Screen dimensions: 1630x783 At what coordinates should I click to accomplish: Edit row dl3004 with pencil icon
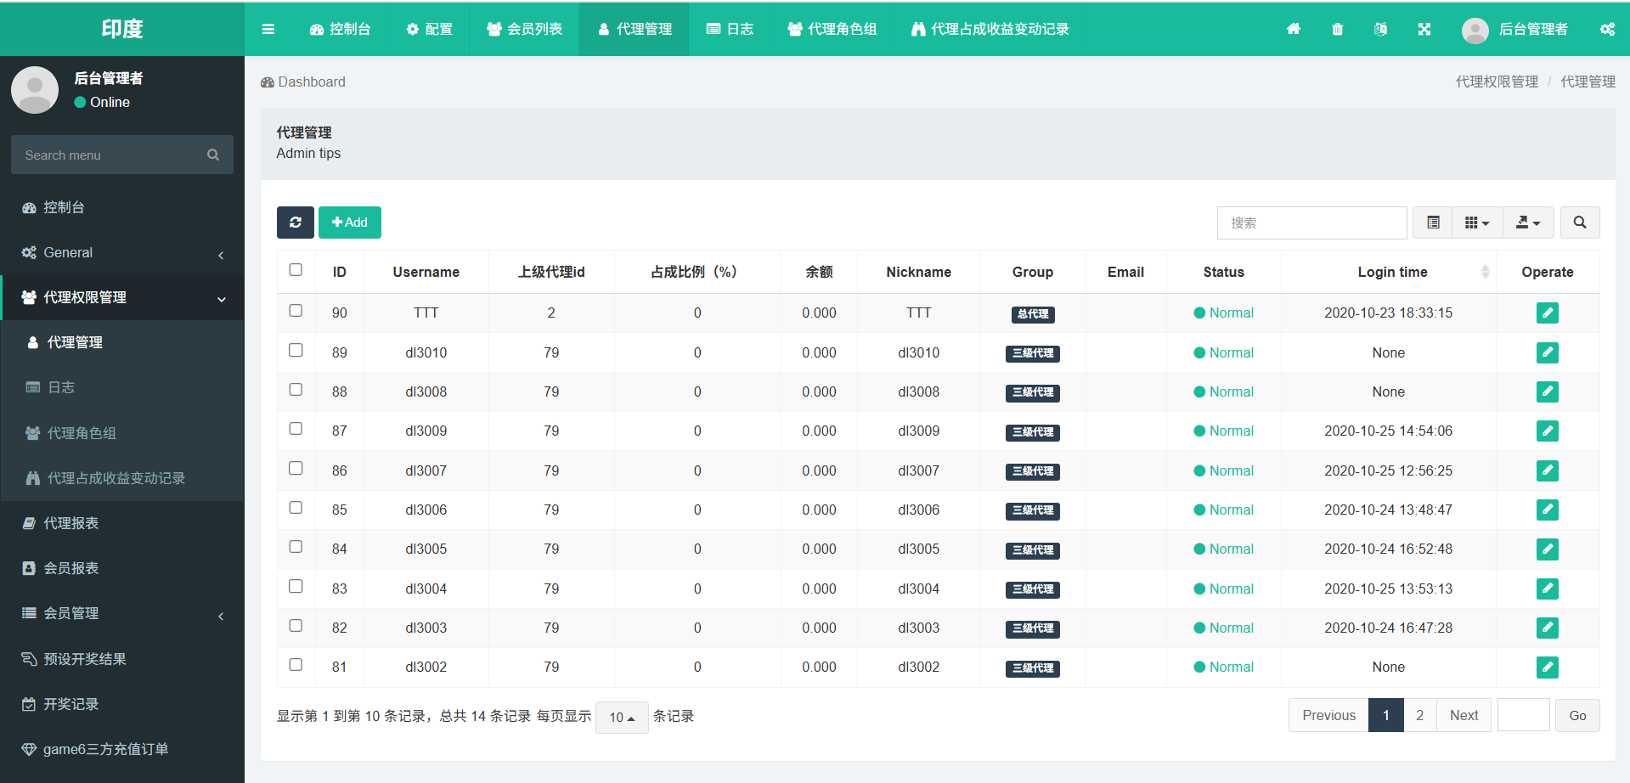click(x=1548, y=589)
